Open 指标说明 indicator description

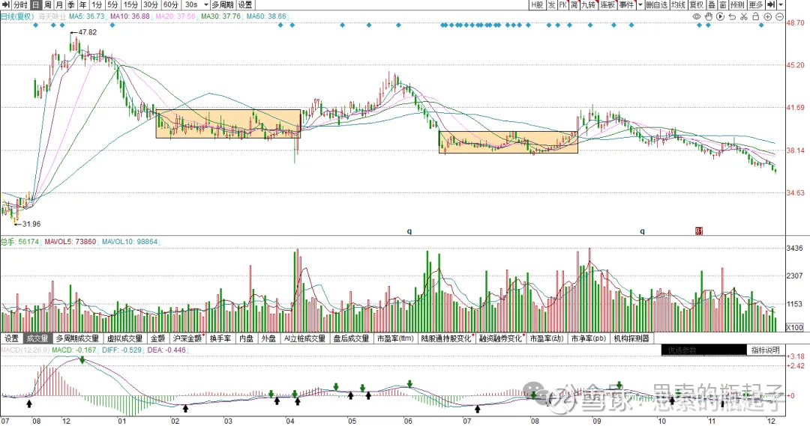(x=766, y=350)
